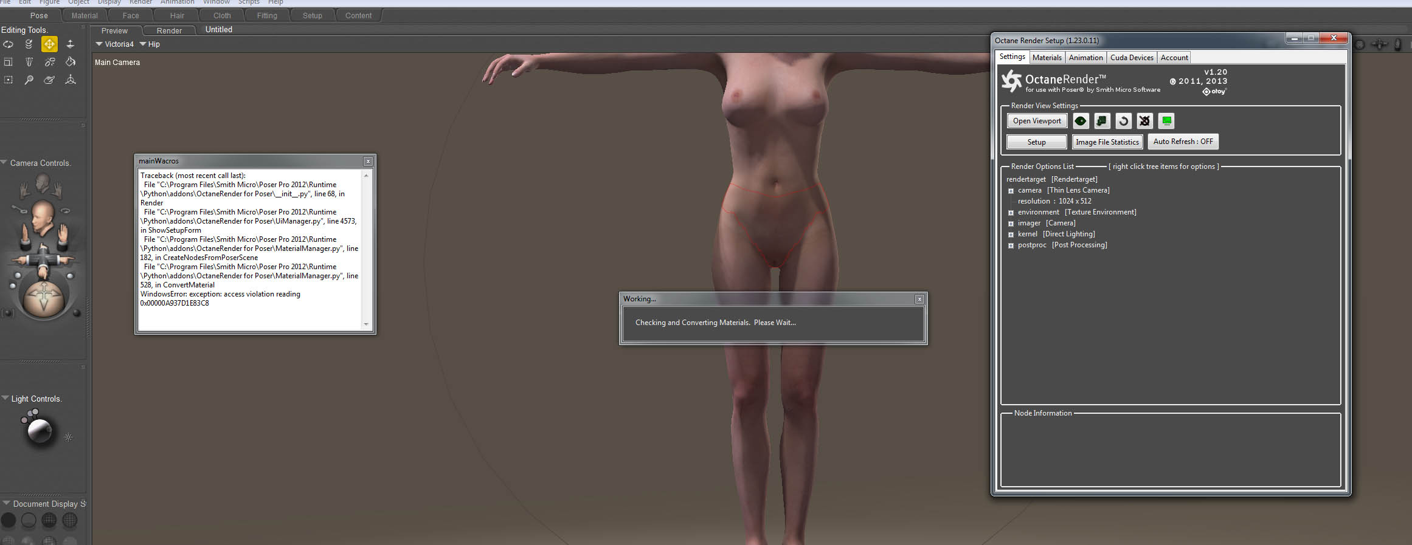Click the sun icon beside the light globe
Image resolution: width=1412 pixels, height=545 pixels.
(x=69, y=437)
